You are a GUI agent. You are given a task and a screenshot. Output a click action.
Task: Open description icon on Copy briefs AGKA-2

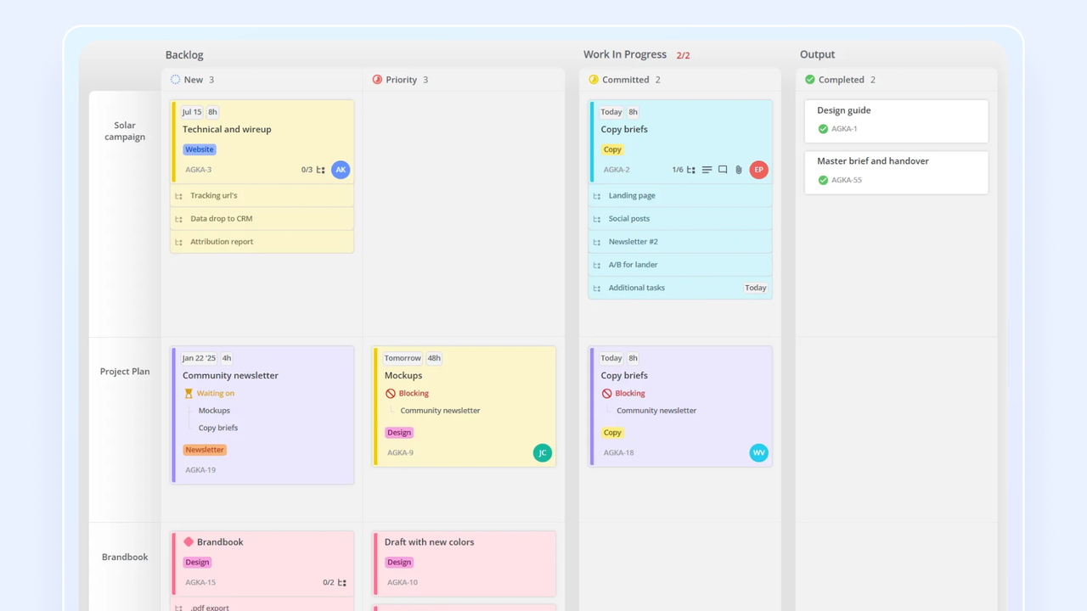[707, 170]
